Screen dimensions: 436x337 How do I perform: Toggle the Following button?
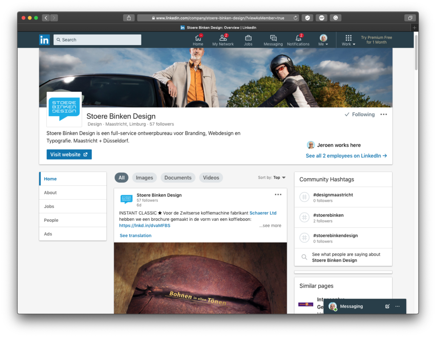pos(359,114)
